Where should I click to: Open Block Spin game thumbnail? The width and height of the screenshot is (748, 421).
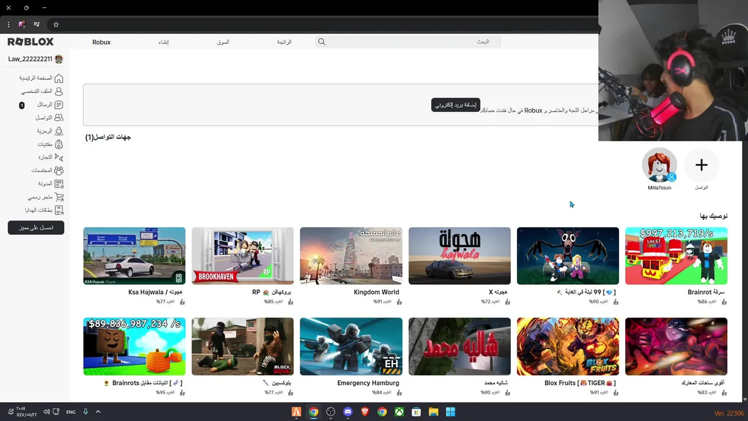point(243,347)
